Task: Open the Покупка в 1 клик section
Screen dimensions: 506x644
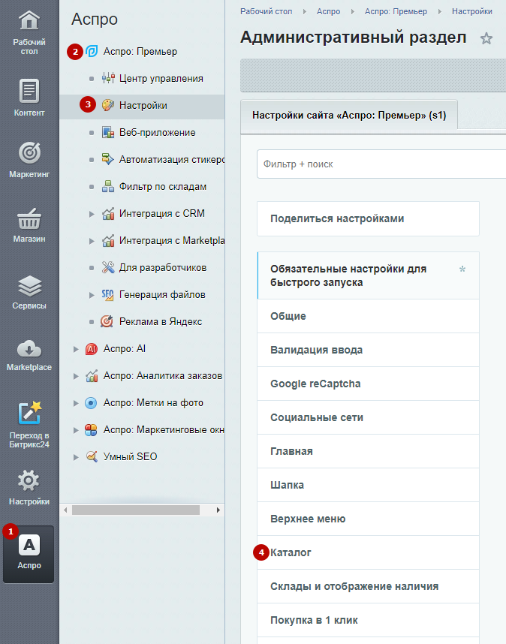Action: [368, 620]
